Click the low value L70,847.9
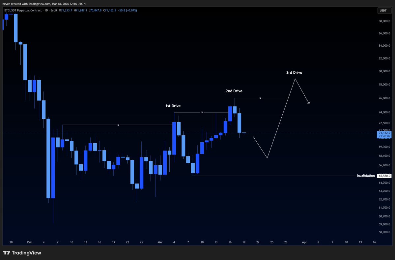 95,10
